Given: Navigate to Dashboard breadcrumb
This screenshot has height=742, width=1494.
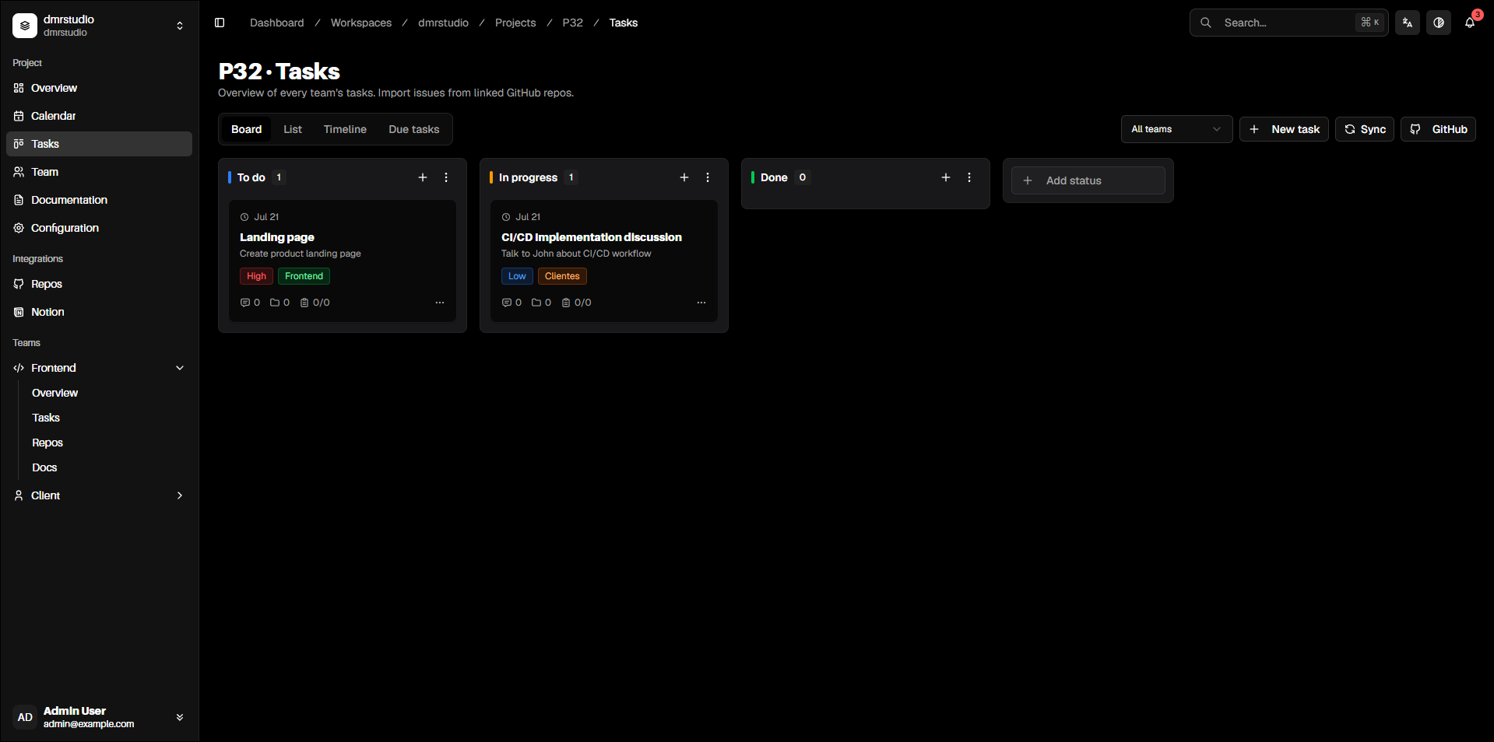Looking at the screenshot, I should tap(276, 23).
